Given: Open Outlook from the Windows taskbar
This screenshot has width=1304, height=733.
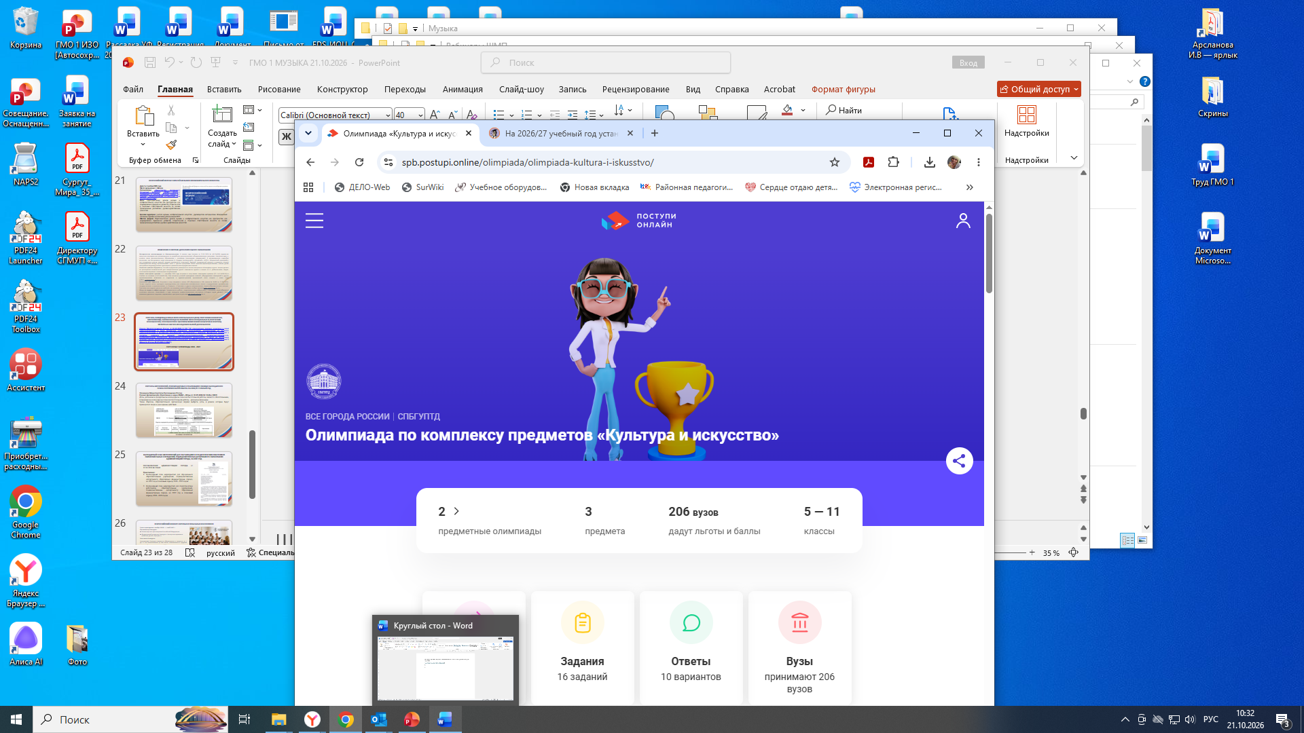Looking at the screenshot, I should pyautogui.click(x=378, y=719).
